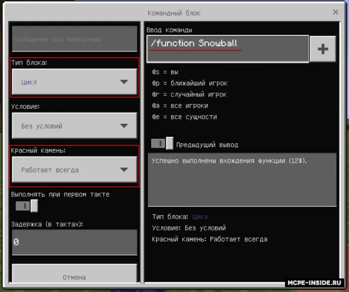Click the '@p = ближайший игрок' hint

pos(190,83)
